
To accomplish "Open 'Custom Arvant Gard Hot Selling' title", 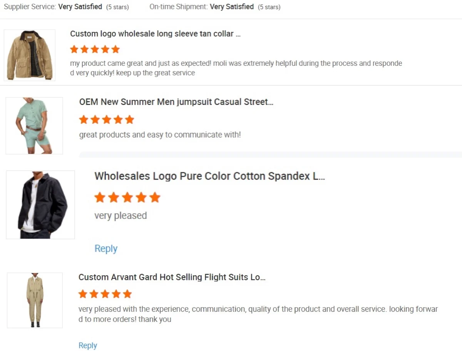I will pos(172,277).
